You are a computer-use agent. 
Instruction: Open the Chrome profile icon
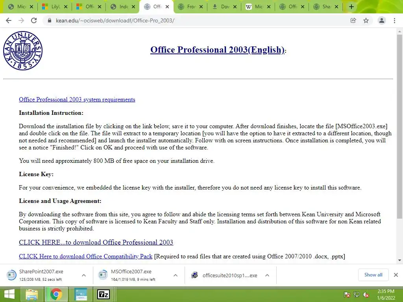point(382,20)
